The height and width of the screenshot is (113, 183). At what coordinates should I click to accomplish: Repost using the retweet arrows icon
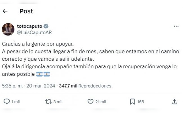[48, 102]
